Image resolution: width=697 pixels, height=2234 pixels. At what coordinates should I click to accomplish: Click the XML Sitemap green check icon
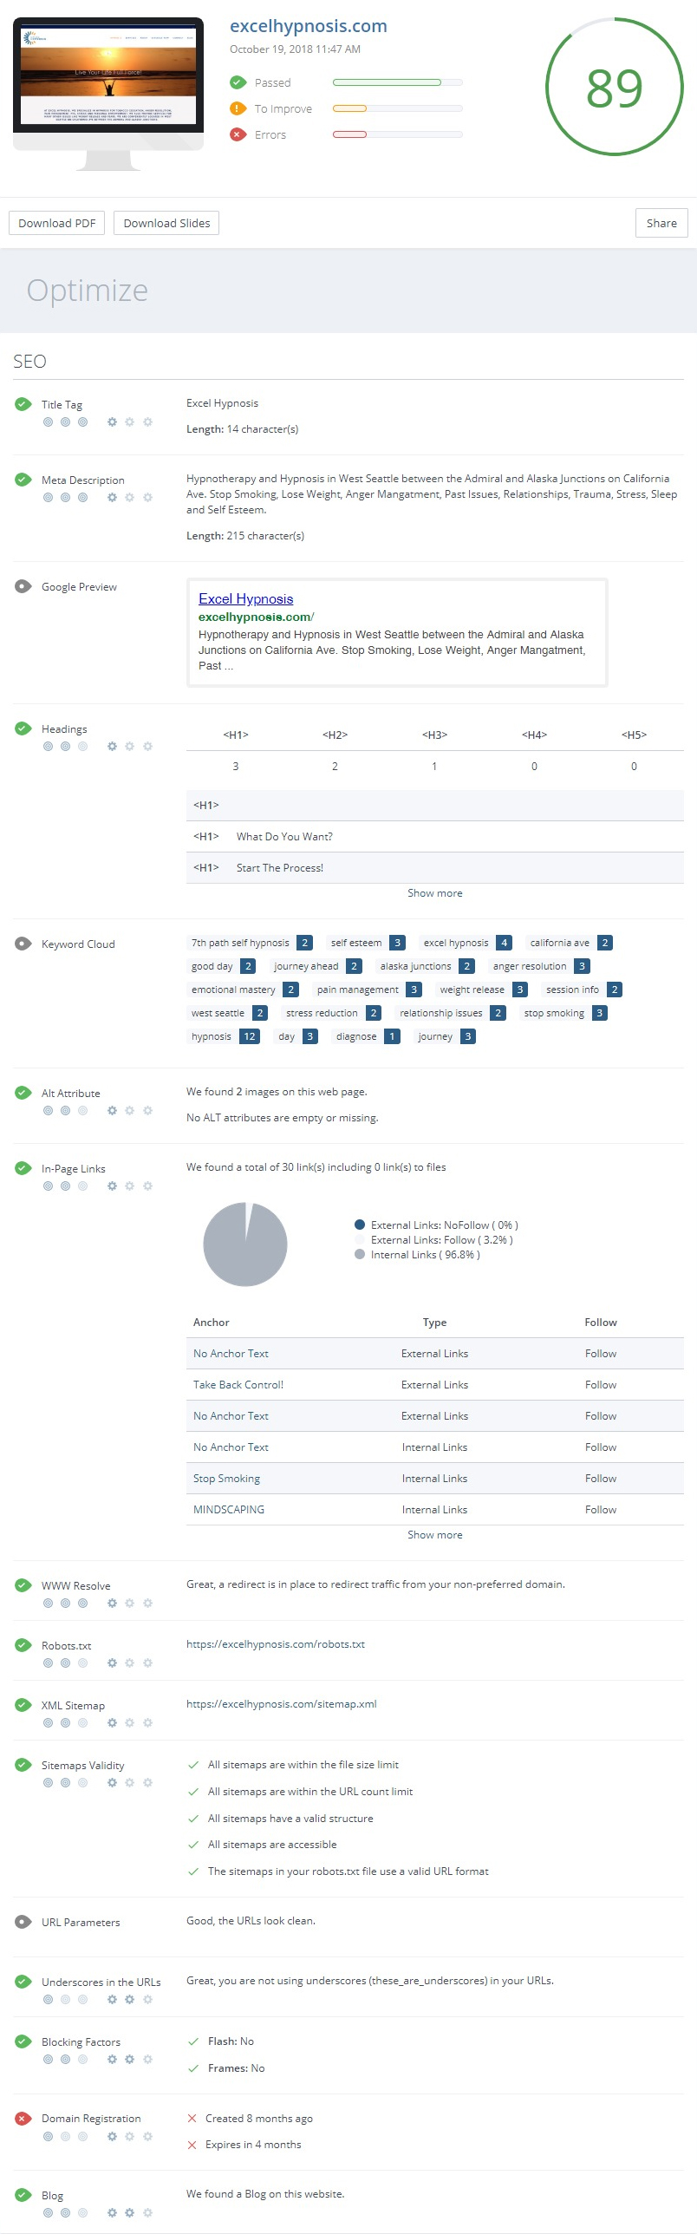(x=23, y=1705)
